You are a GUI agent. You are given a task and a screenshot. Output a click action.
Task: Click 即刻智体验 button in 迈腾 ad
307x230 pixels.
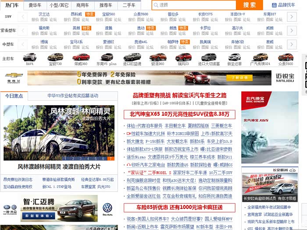[x=39, y=216]
